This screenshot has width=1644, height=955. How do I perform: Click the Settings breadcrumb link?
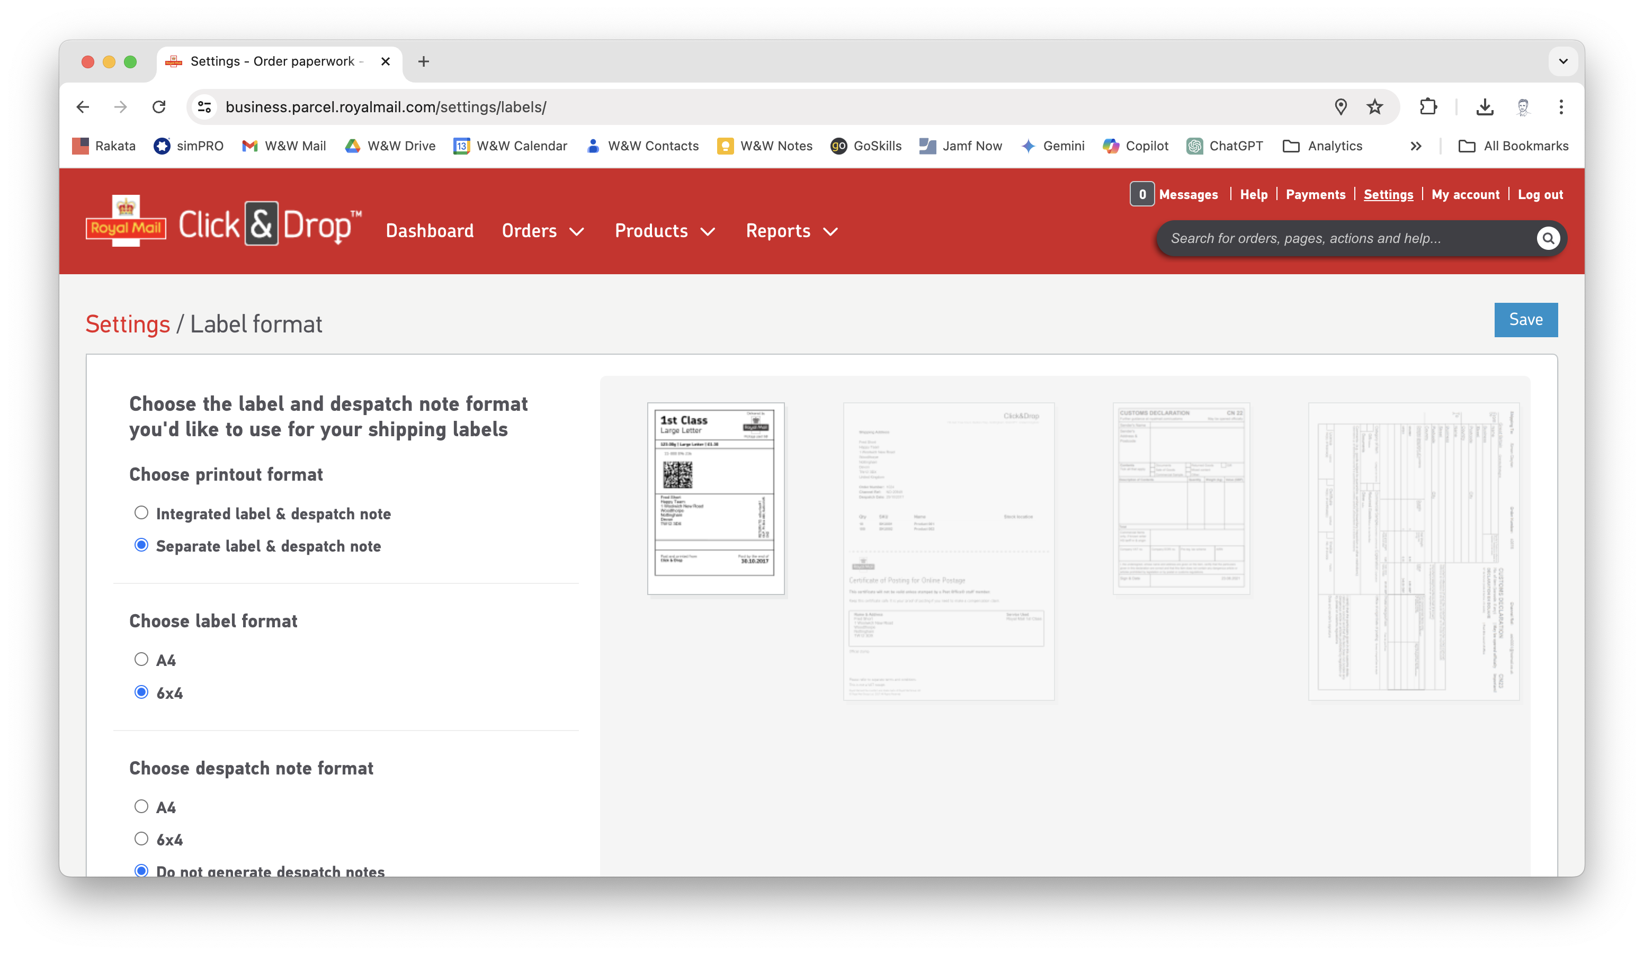coord(128,324)
